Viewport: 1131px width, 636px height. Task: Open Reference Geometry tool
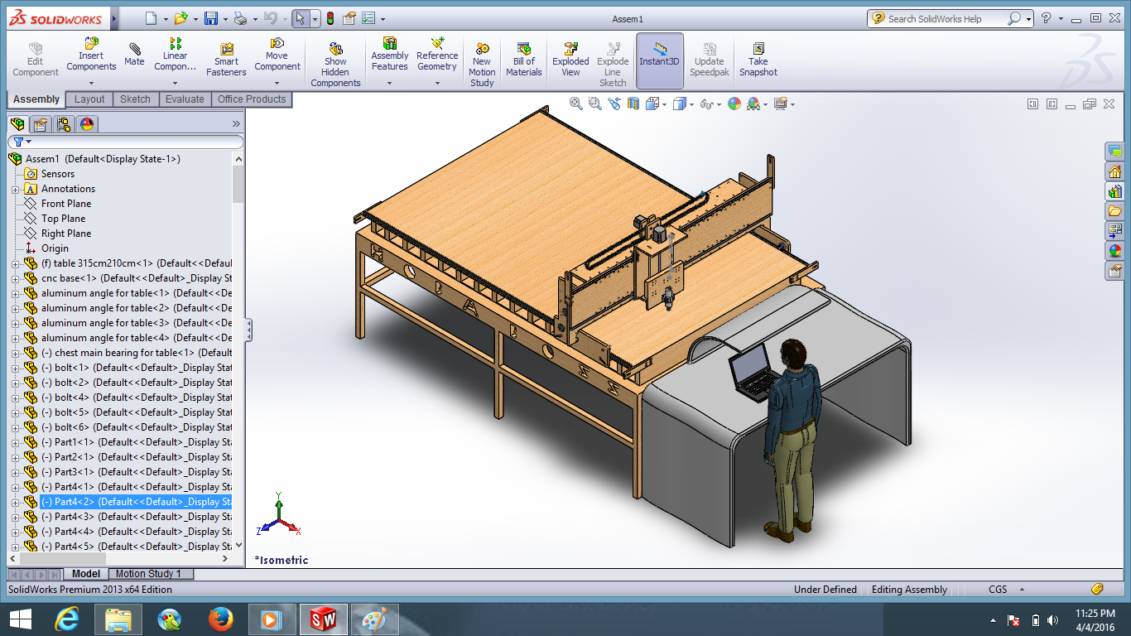[x=437, y=55]
